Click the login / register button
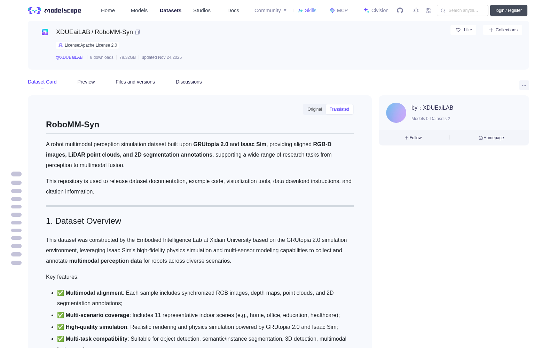The image size is (557, 348). coord(509,10)
